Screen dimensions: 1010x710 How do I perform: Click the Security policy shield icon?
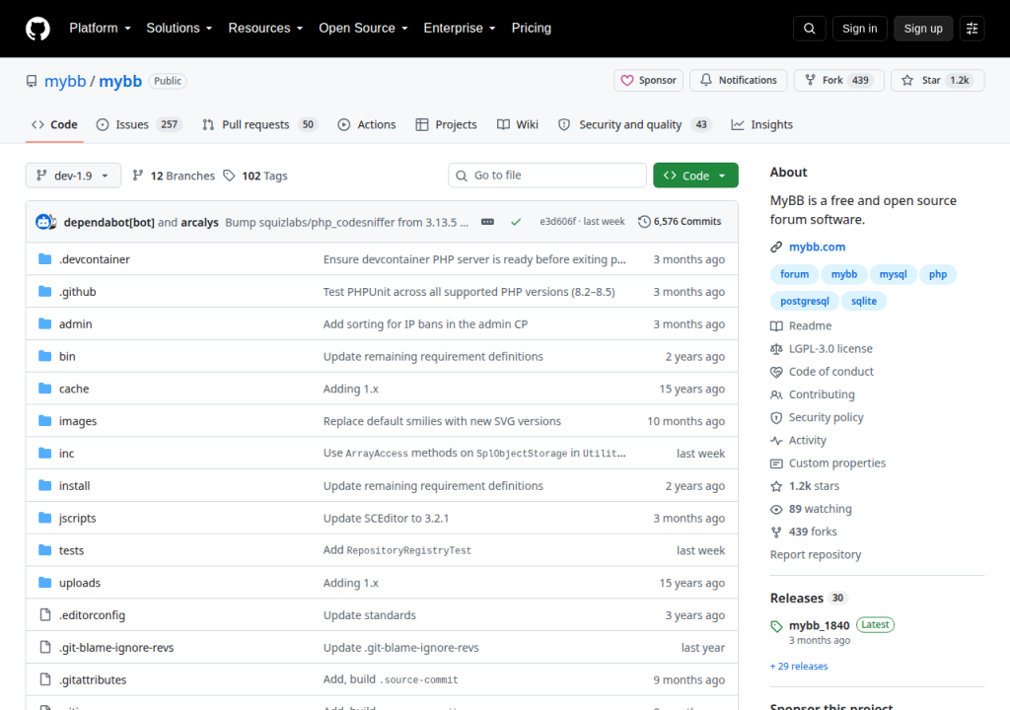[x=776, y=417]
